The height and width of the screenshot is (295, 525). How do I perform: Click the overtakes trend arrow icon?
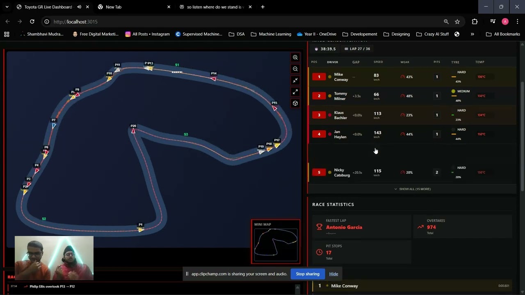coord(420,227)
